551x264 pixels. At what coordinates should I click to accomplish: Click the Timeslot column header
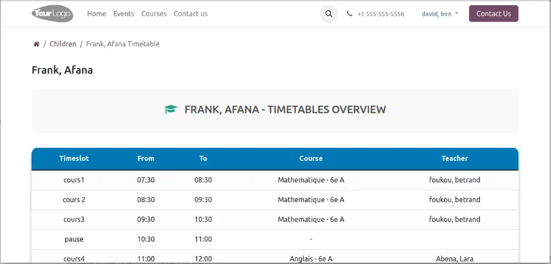(x=74, y=159)
